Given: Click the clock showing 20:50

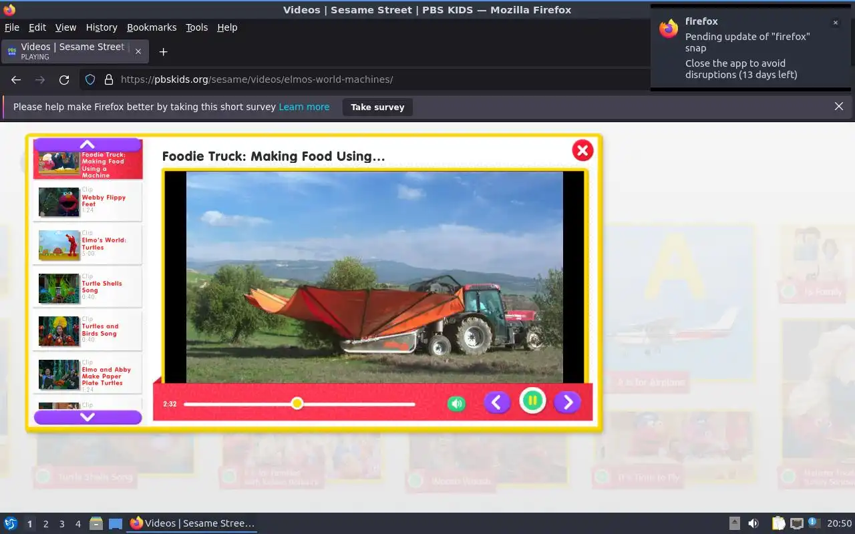Looking at the screenshot, I should [x=840, y=523].
